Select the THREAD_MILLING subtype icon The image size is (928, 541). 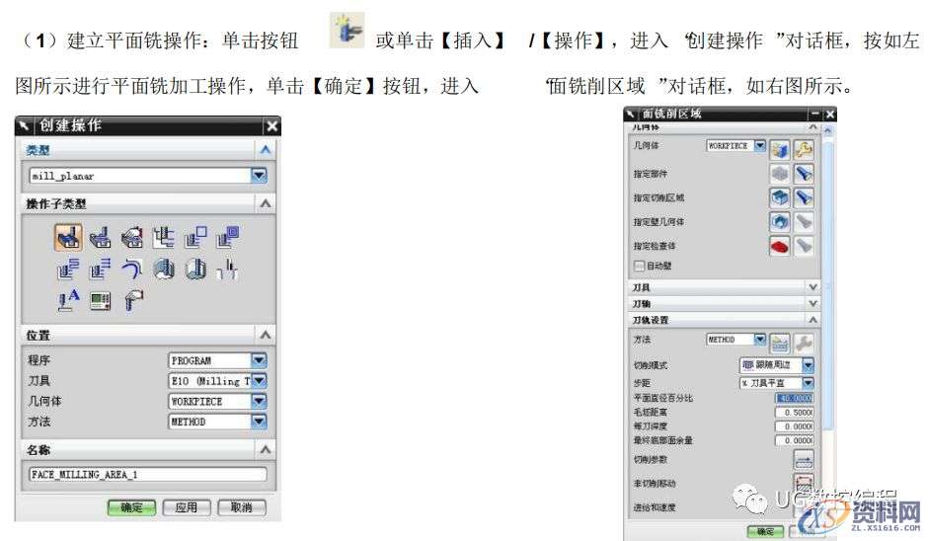click(227, 270)
